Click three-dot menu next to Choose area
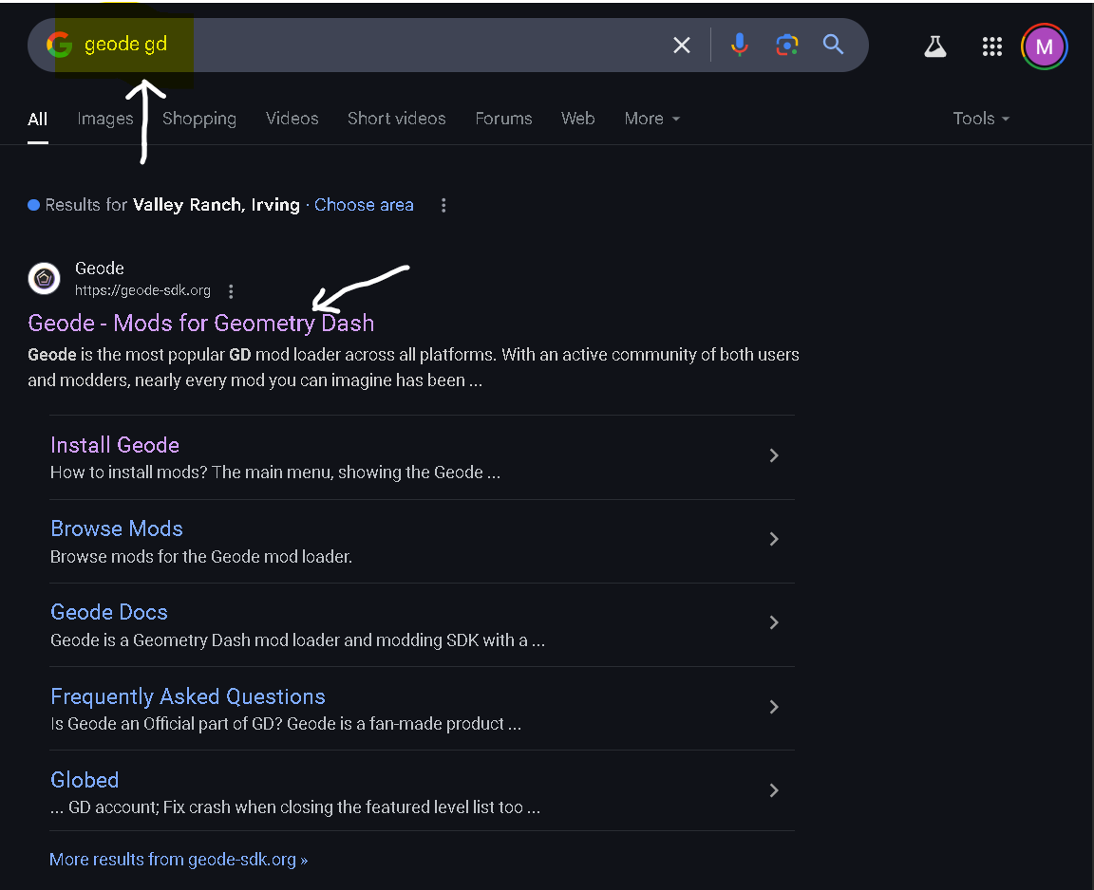The image size is (1094, 890). [443, 205]
